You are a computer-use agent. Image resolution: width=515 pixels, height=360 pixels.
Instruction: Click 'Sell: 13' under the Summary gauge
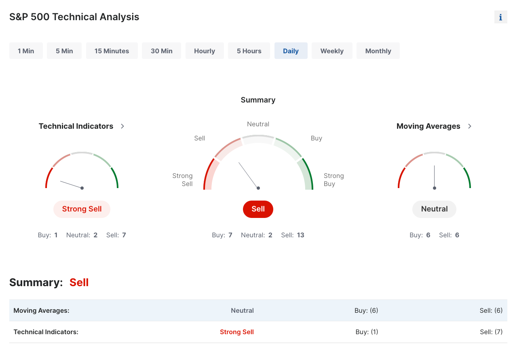coord(293,235)
